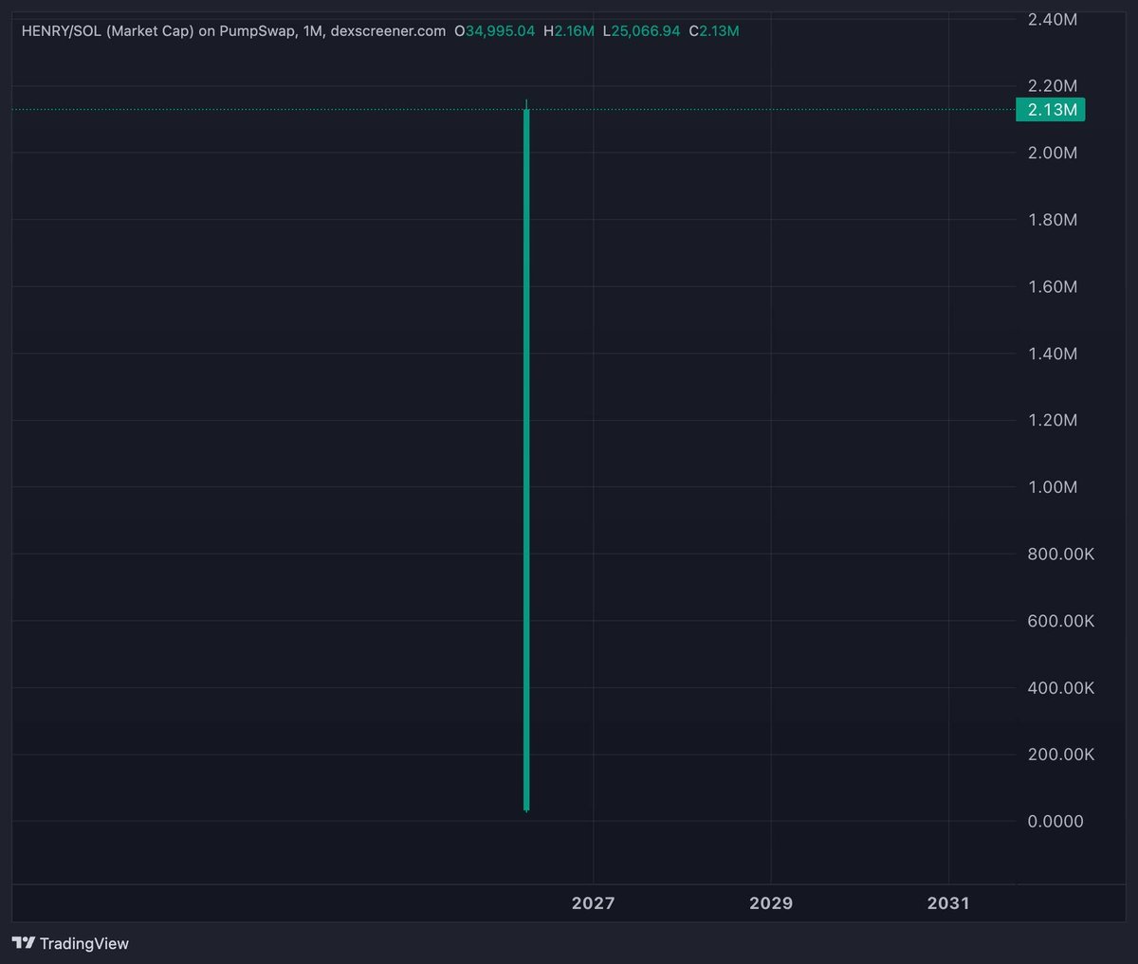Click the 2.00M price axis label
1138x964 pixels.
(x=1053, y=153)
